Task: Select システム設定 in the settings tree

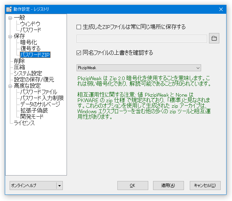Action: [28, 73]
